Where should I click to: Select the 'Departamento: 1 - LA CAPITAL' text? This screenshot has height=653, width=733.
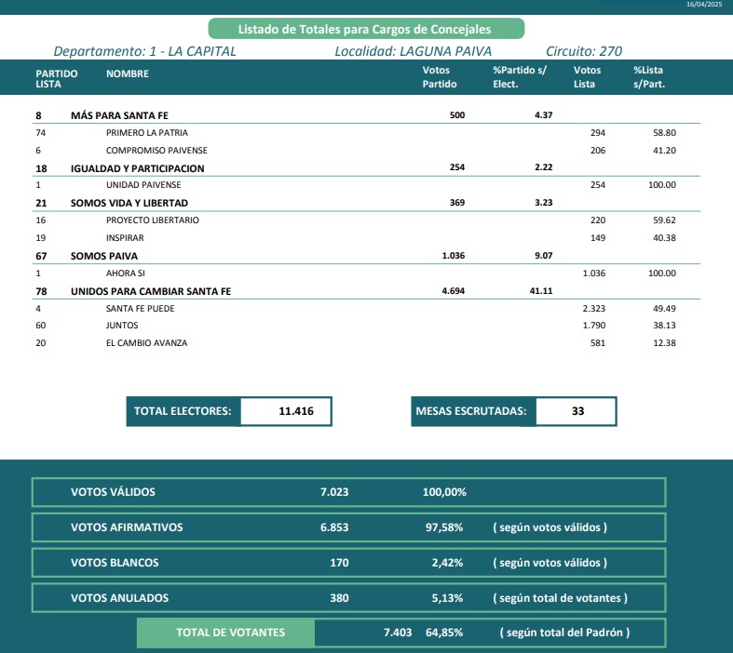pos(144,51)
